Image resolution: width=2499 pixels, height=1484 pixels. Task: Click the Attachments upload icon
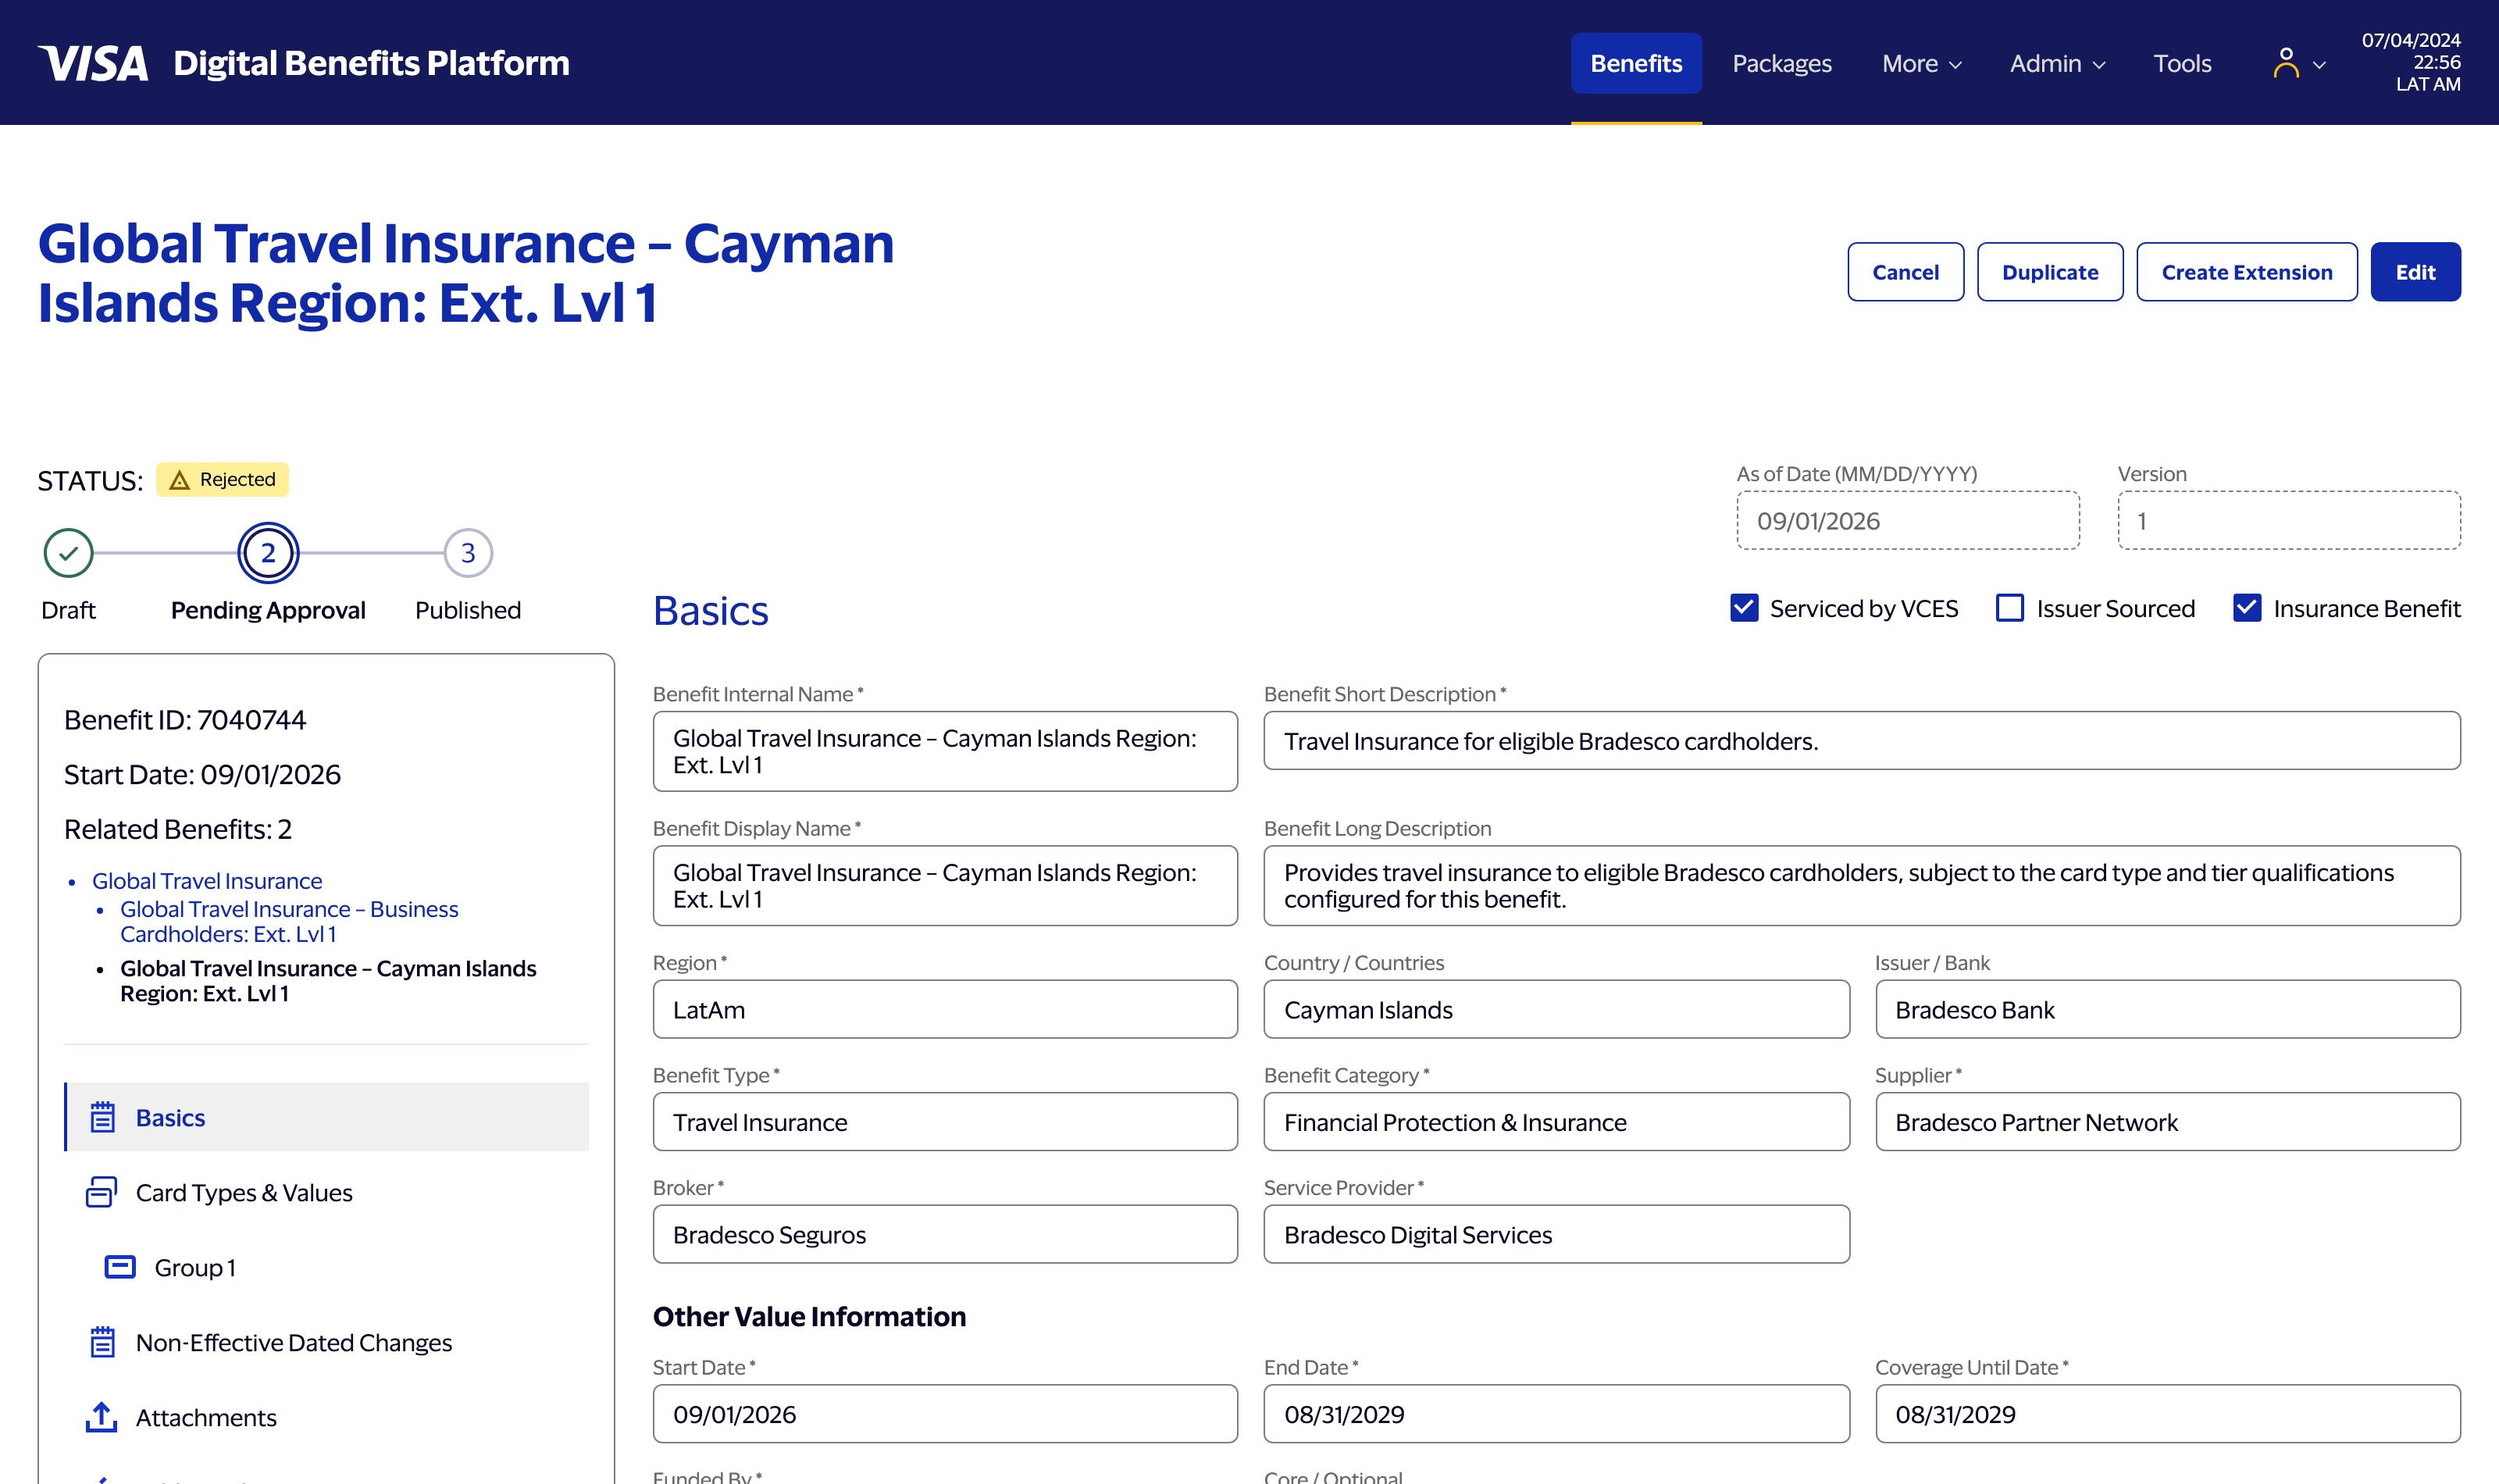(x=102, y=1417)
